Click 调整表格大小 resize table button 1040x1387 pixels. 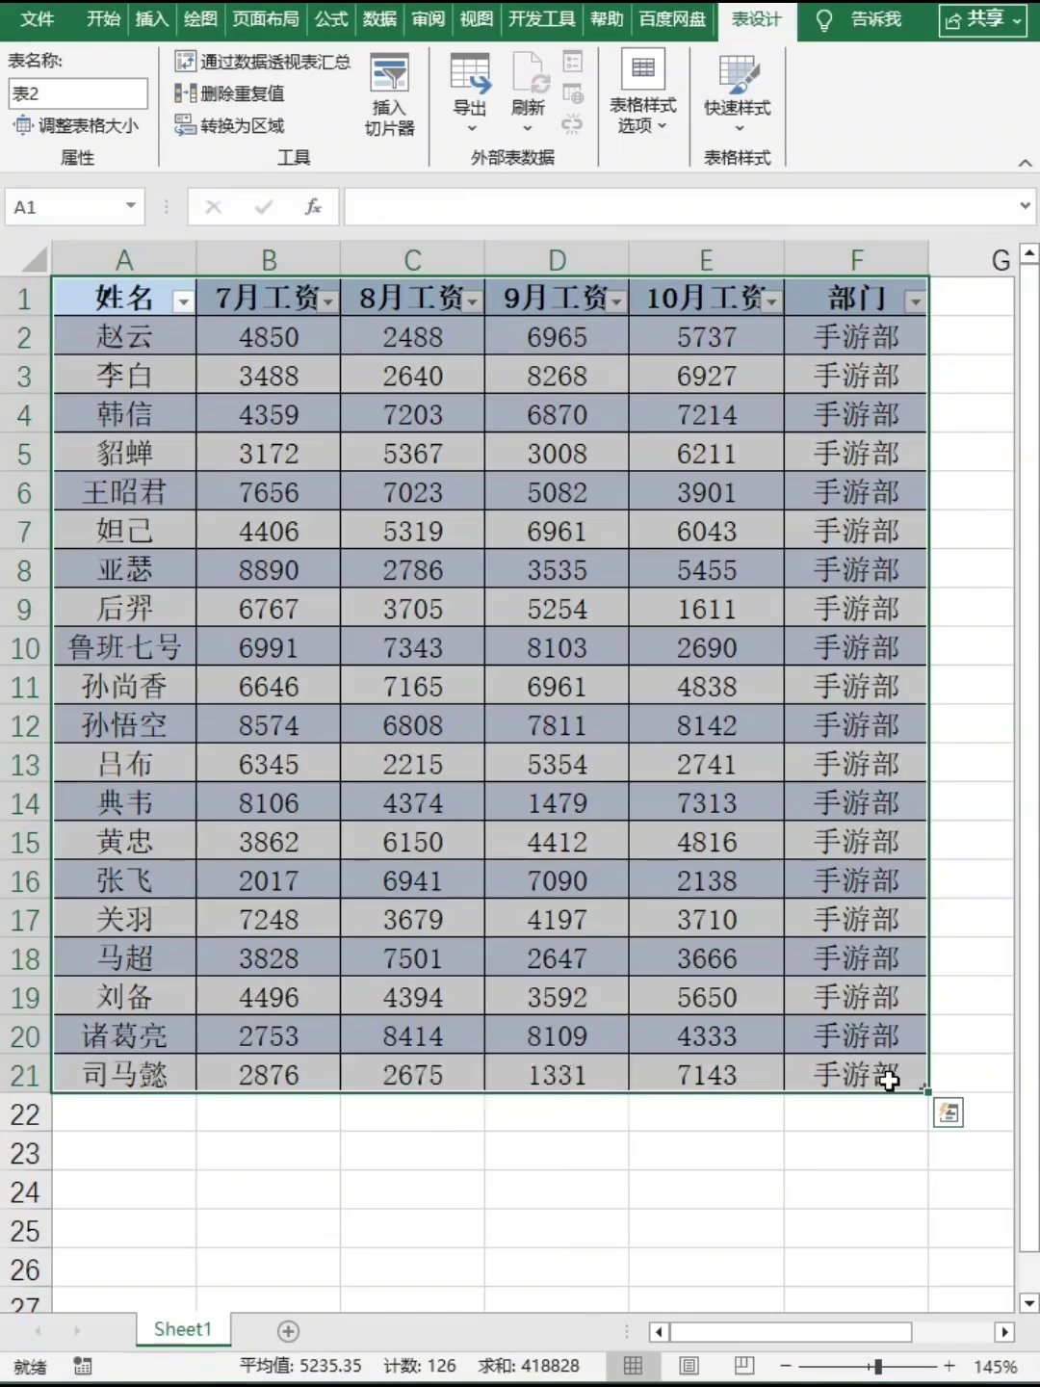(x=76, y=125)
